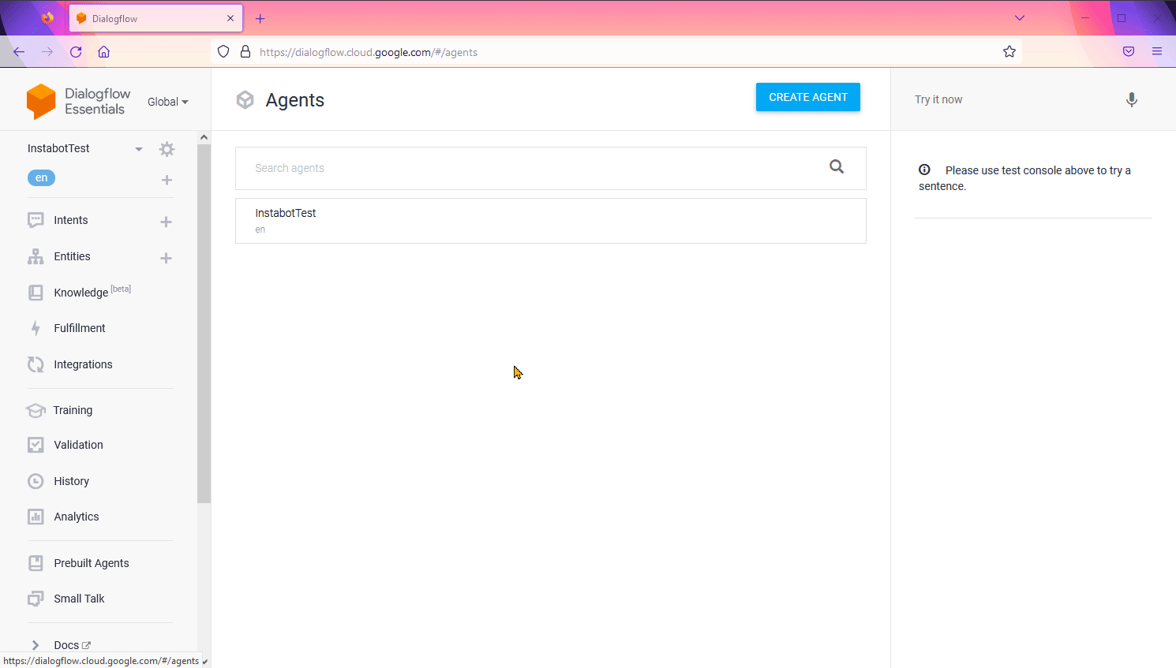Click the Agents cube header icon
Viewport: 1176px width, 668px height.
[245, 100]
